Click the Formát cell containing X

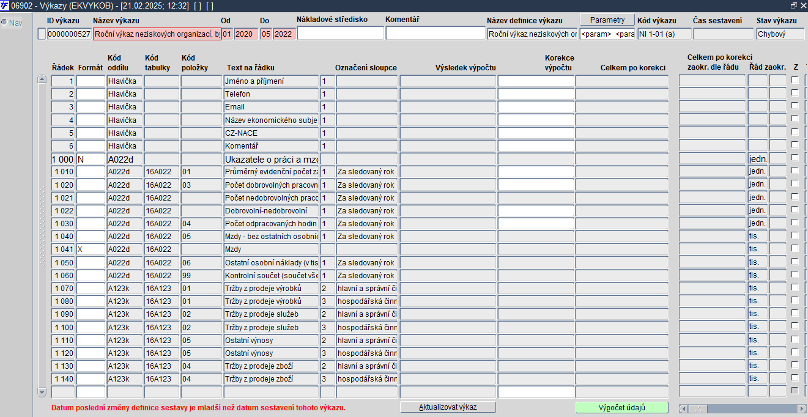[91, 249]
